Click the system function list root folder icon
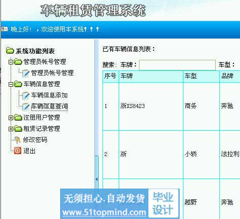 (x=10, y=51)
